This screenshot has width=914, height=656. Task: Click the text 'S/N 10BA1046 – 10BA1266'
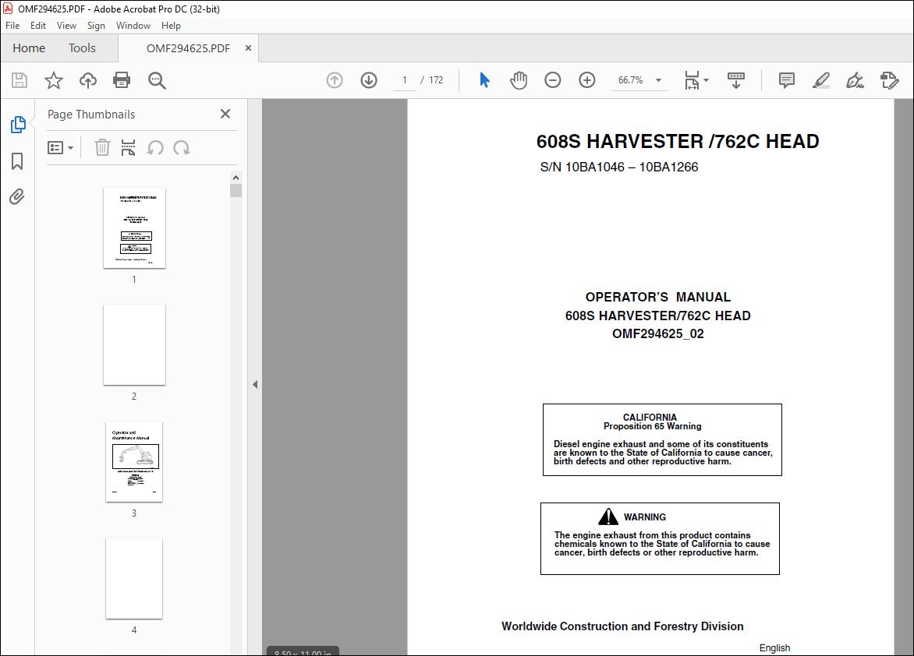618,167
